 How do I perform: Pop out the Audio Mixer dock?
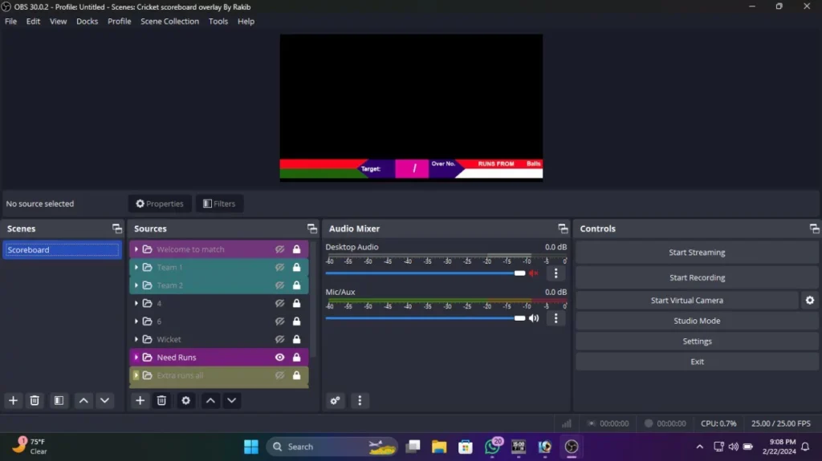point(563,229)
